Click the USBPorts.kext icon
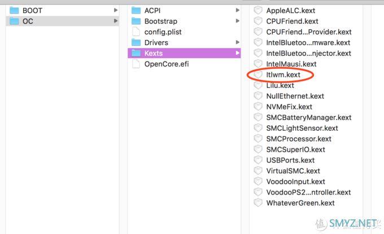384x234 pixels. (x=258, y=160)
